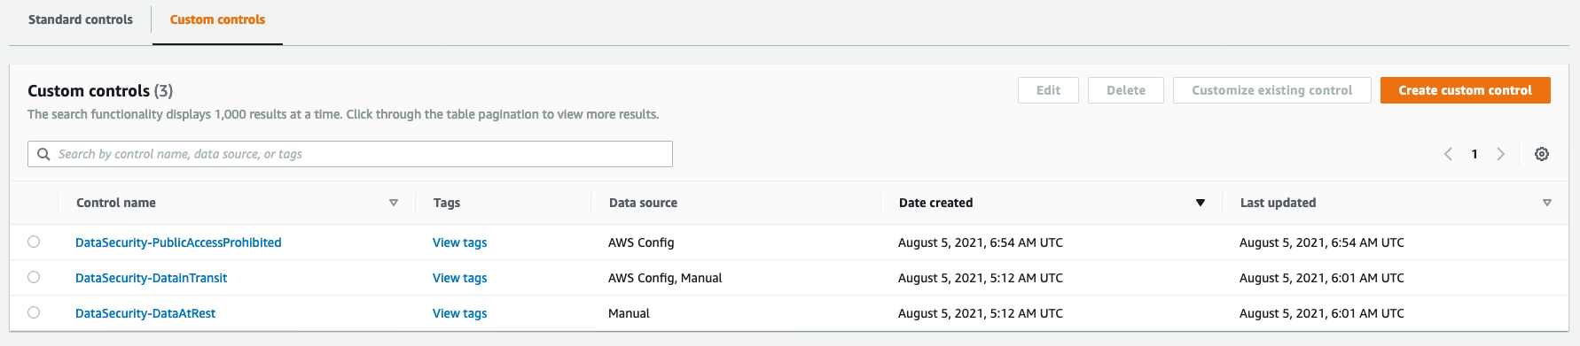Go to previous page arrow
The width and height of the screenshot is (1580, 346).
pos(1448,154)
